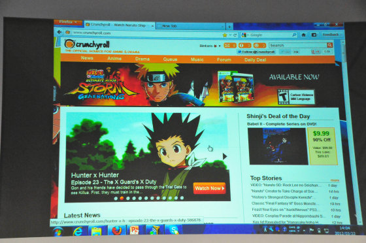Advance slideshow with the next arrow
Image resolution: width=366 pixels, height=243 pixels.
225,157
